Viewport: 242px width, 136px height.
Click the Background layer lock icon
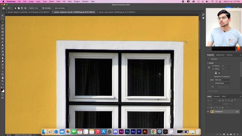pyautogui.click(x=237, y=112)
